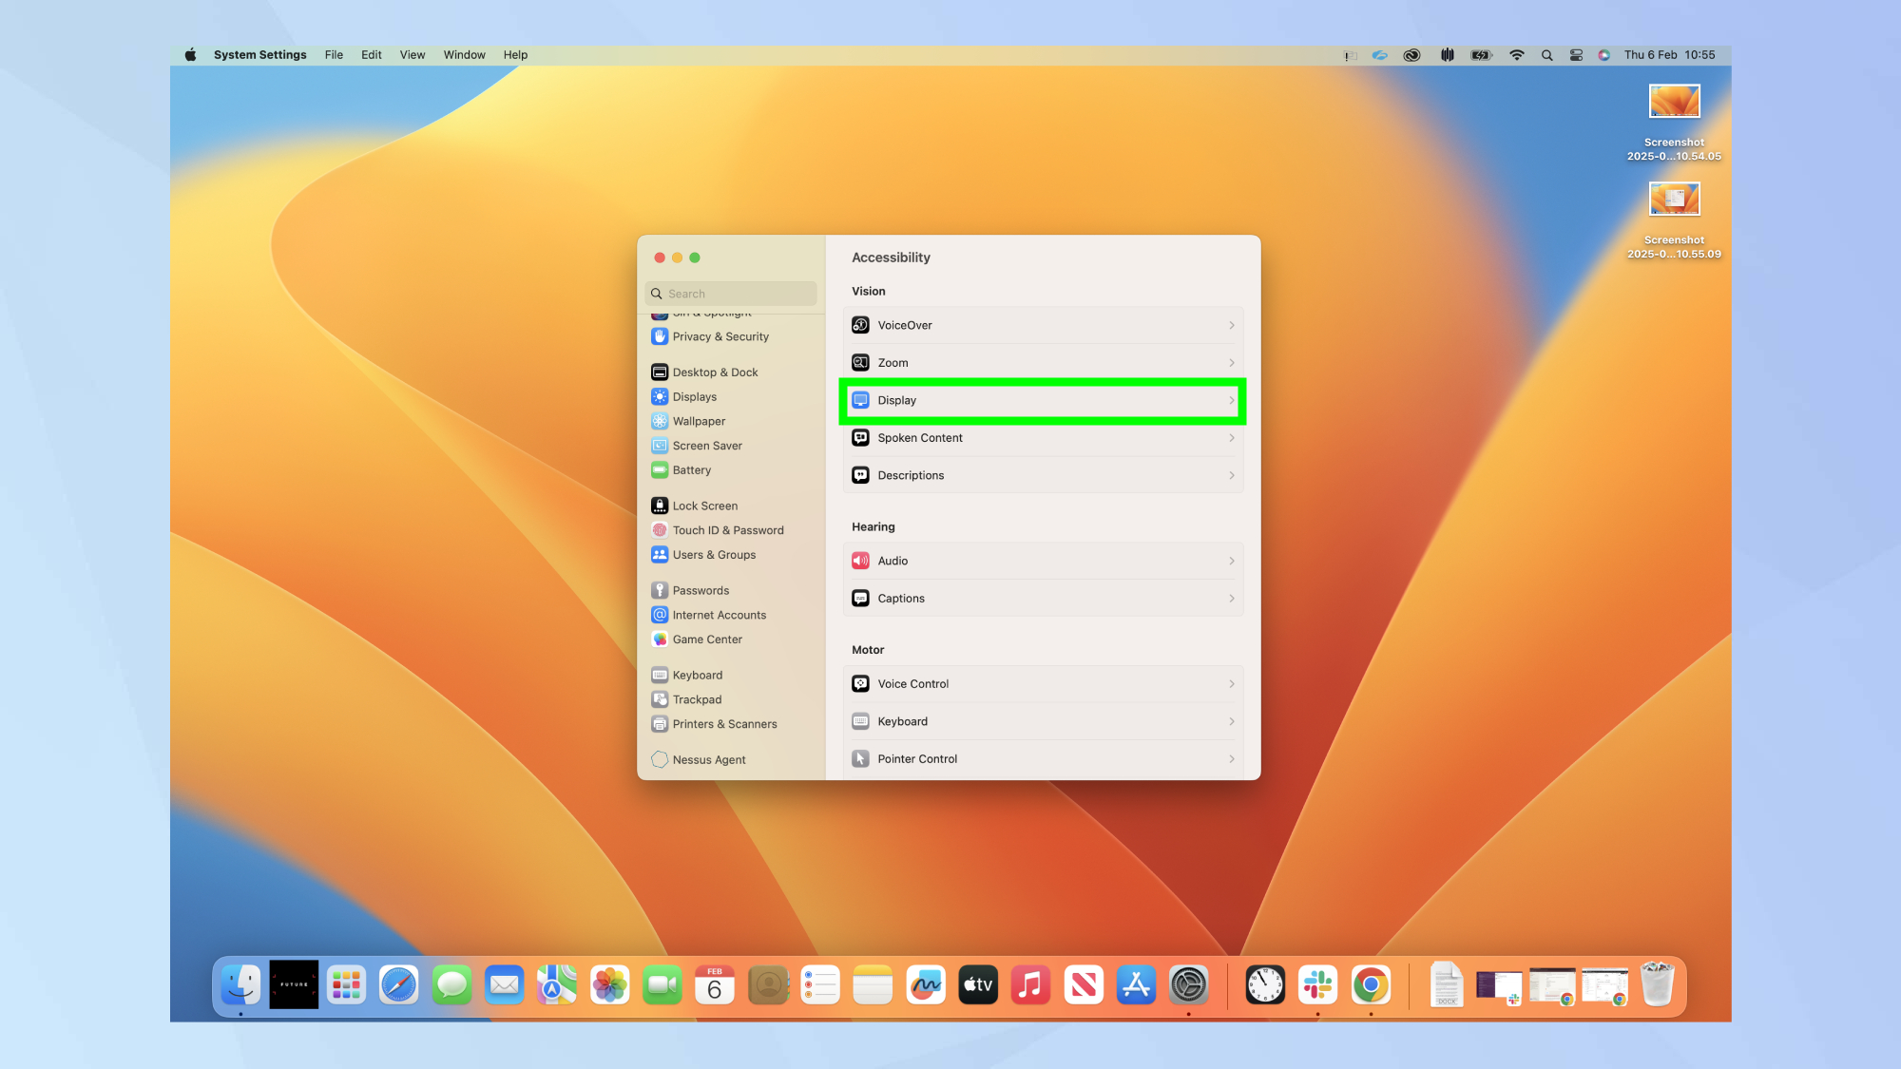This screenshot has width=1901, height=1069.
Task: Open the Audio hearing chevron
Action: (1231, 561)
